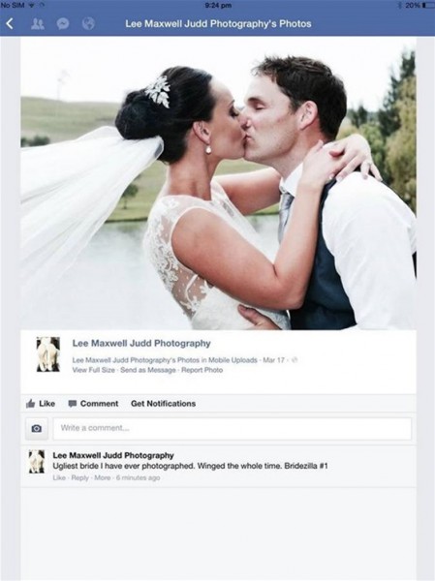Image resolution: width=435 pixels, height=581 pixels.
Task: Tap the back arrow in the header
Action: 11,23
